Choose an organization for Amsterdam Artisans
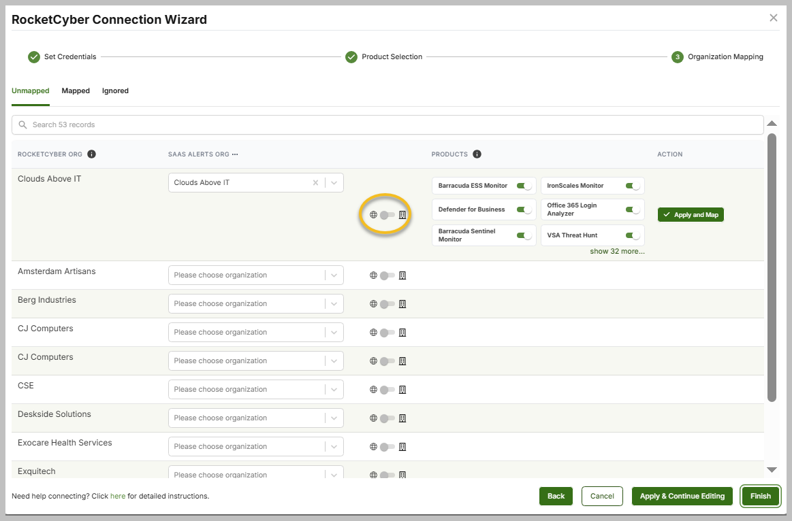792x521 pixels. 256,275
